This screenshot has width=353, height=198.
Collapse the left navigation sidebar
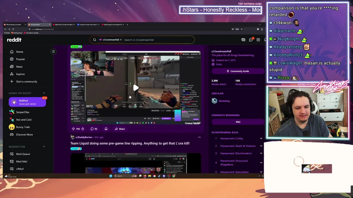point(54,51)
